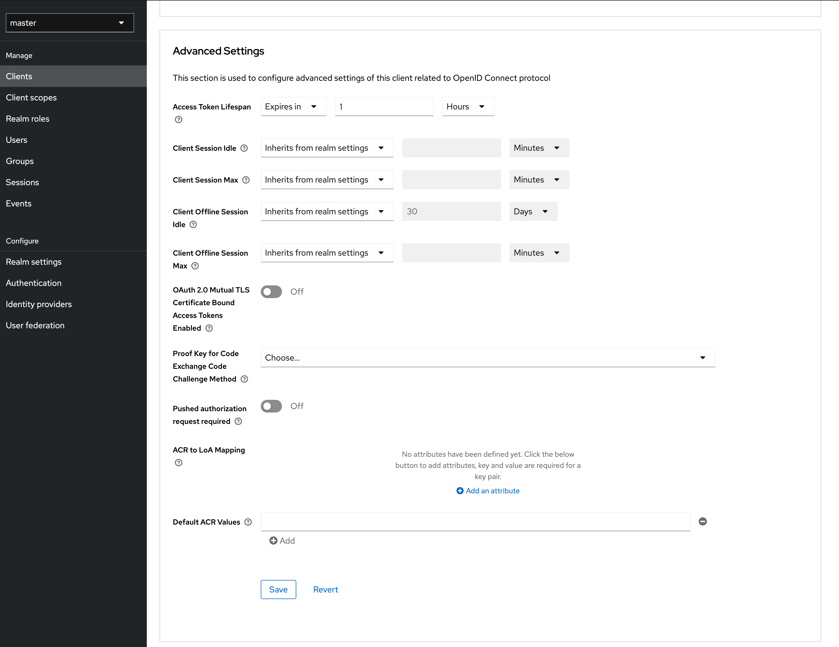Open the master realm selector dropdown

tap(69, 23)
